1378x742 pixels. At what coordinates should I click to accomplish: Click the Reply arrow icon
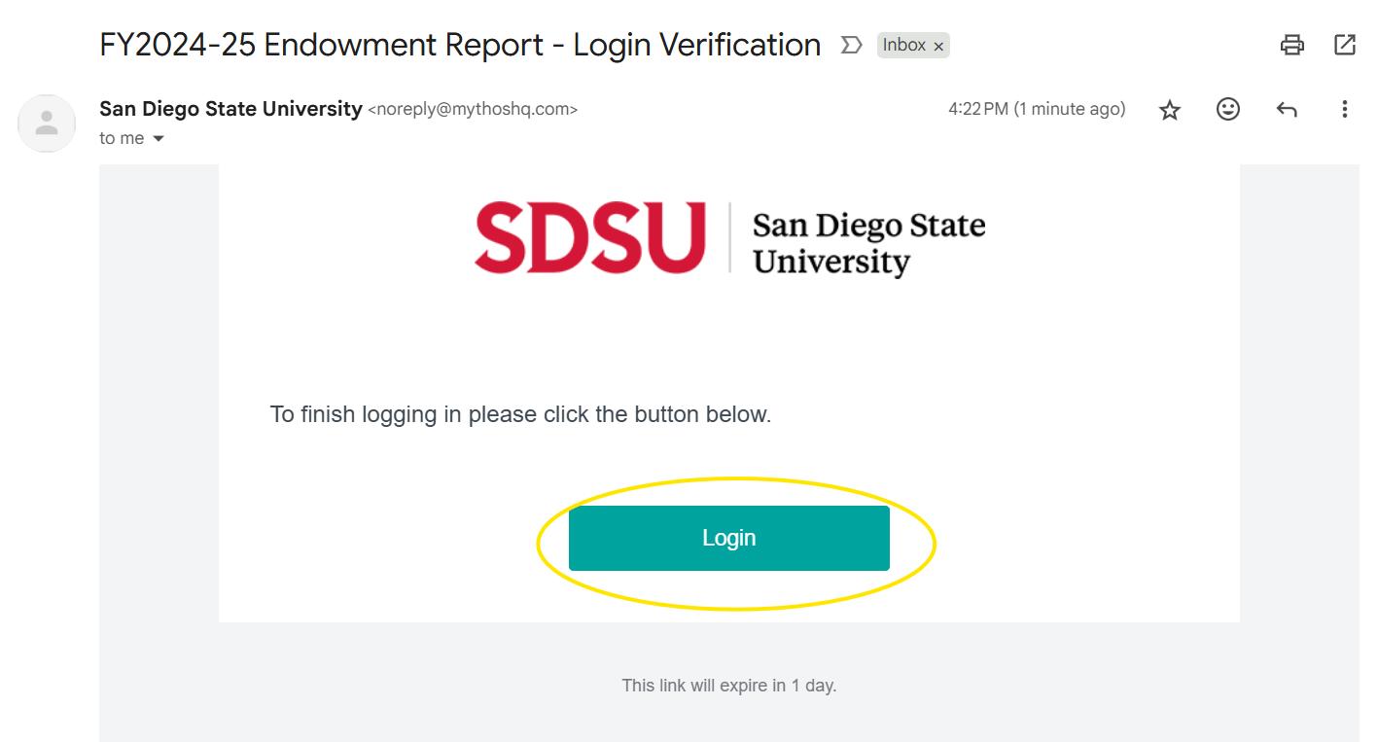coord(1287,110)
